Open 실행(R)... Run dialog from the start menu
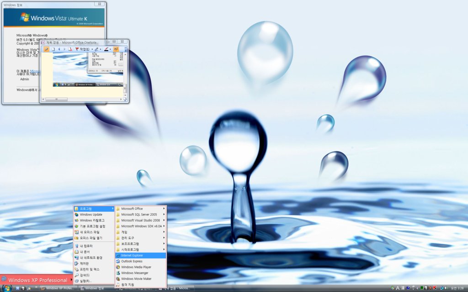The width and height of the screenshot is (468, 292). point(94,281)
